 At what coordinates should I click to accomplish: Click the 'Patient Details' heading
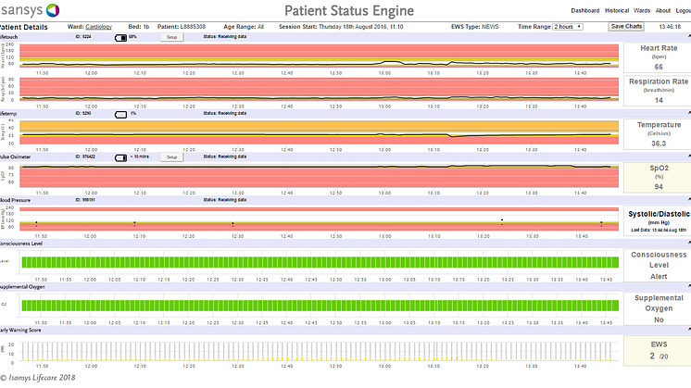point(24,27)
